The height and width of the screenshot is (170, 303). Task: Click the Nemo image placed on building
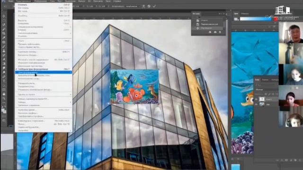coord(134,87)
